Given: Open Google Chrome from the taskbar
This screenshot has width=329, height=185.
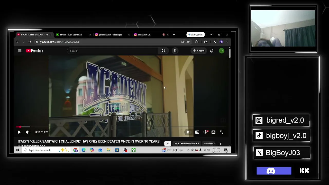Looking at the screenshot, I should point(75,150).
